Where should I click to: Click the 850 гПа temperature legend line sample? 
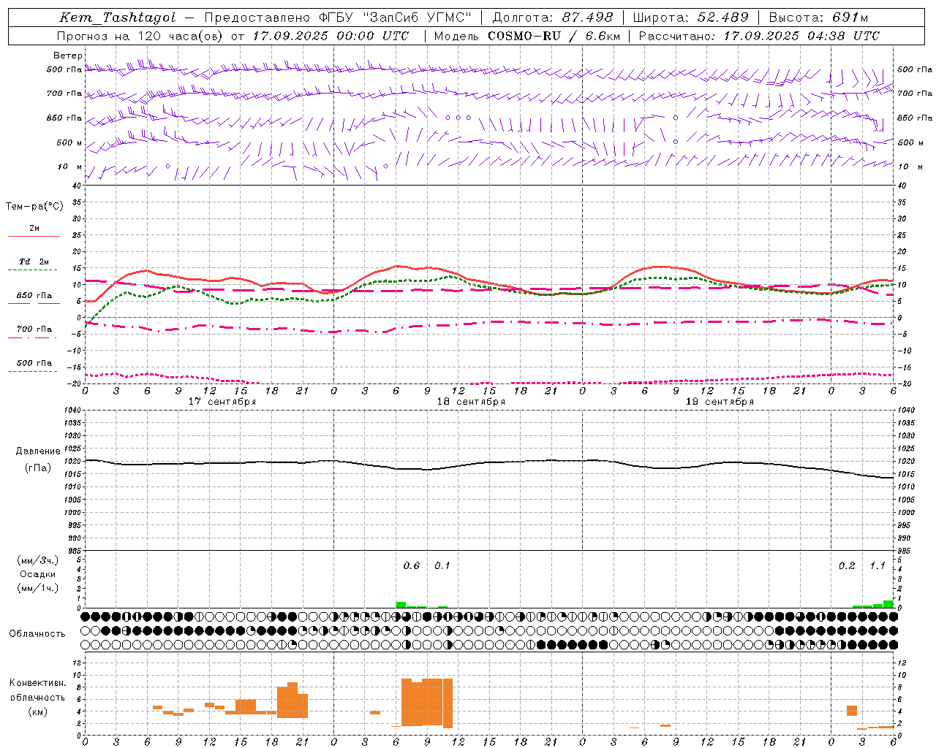tap(34, 303)
